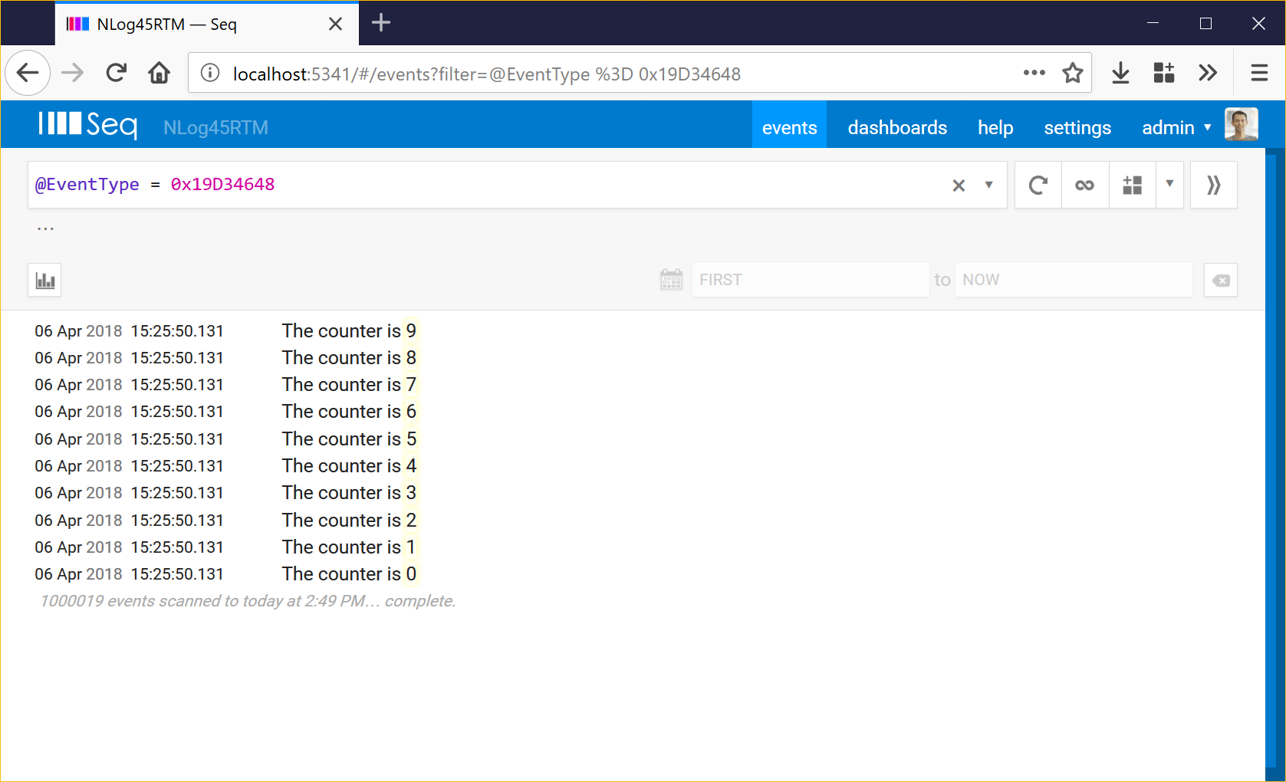Expand event 'The counter is 1'
The width and height of the screenshot is (1286, 782).
tap(349, 547)
